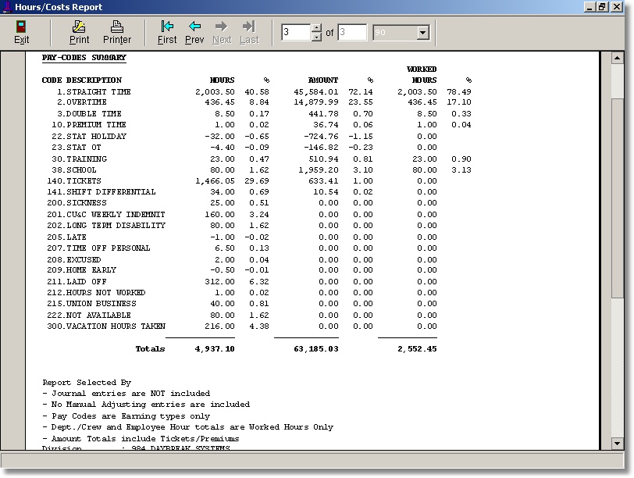
Task: Click the No Manual Adjusting entries note
Action: [x=146, y=404]
